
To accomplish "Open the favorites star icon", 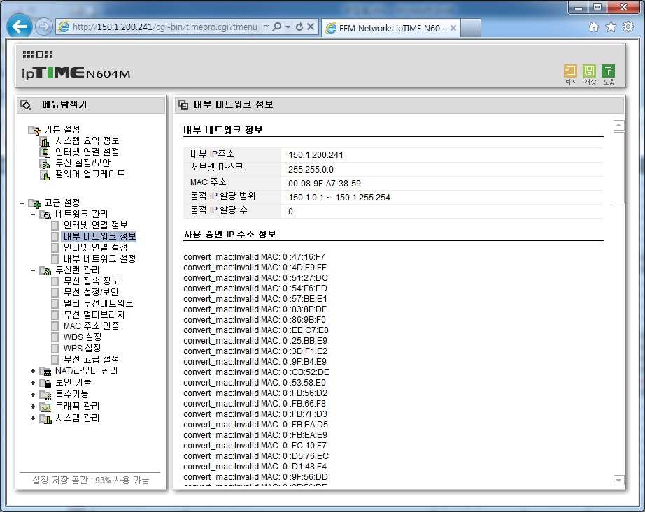I will tap(611, 27).
